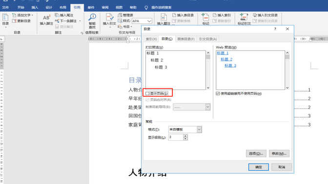Click the 确定 button
The height and width of the screenshot is (184, 328).
pos(259,167)
